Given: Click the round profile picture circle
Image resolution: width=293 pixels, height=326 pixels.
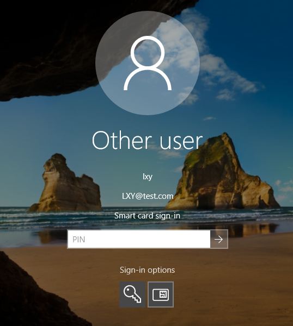Looking at the screenshot, I should point(148,63).
